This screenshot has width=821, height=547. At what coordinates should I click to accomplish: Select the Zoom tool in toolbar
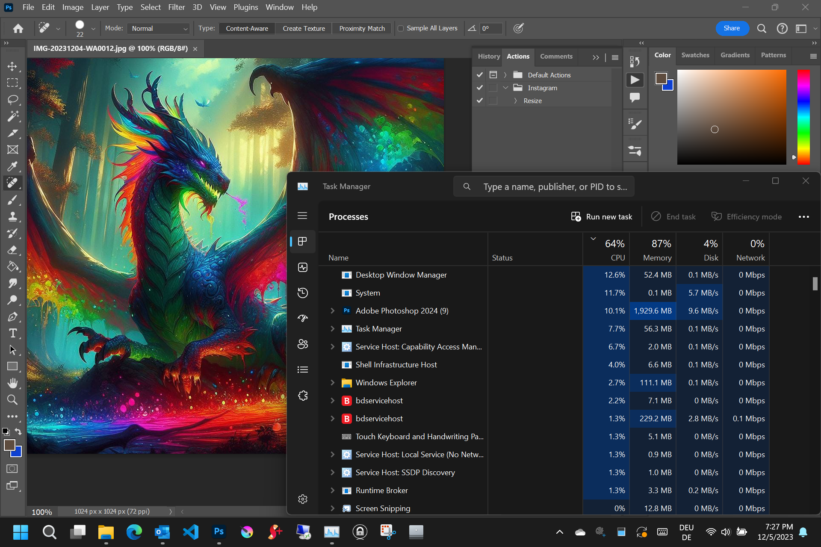point(12,400)
